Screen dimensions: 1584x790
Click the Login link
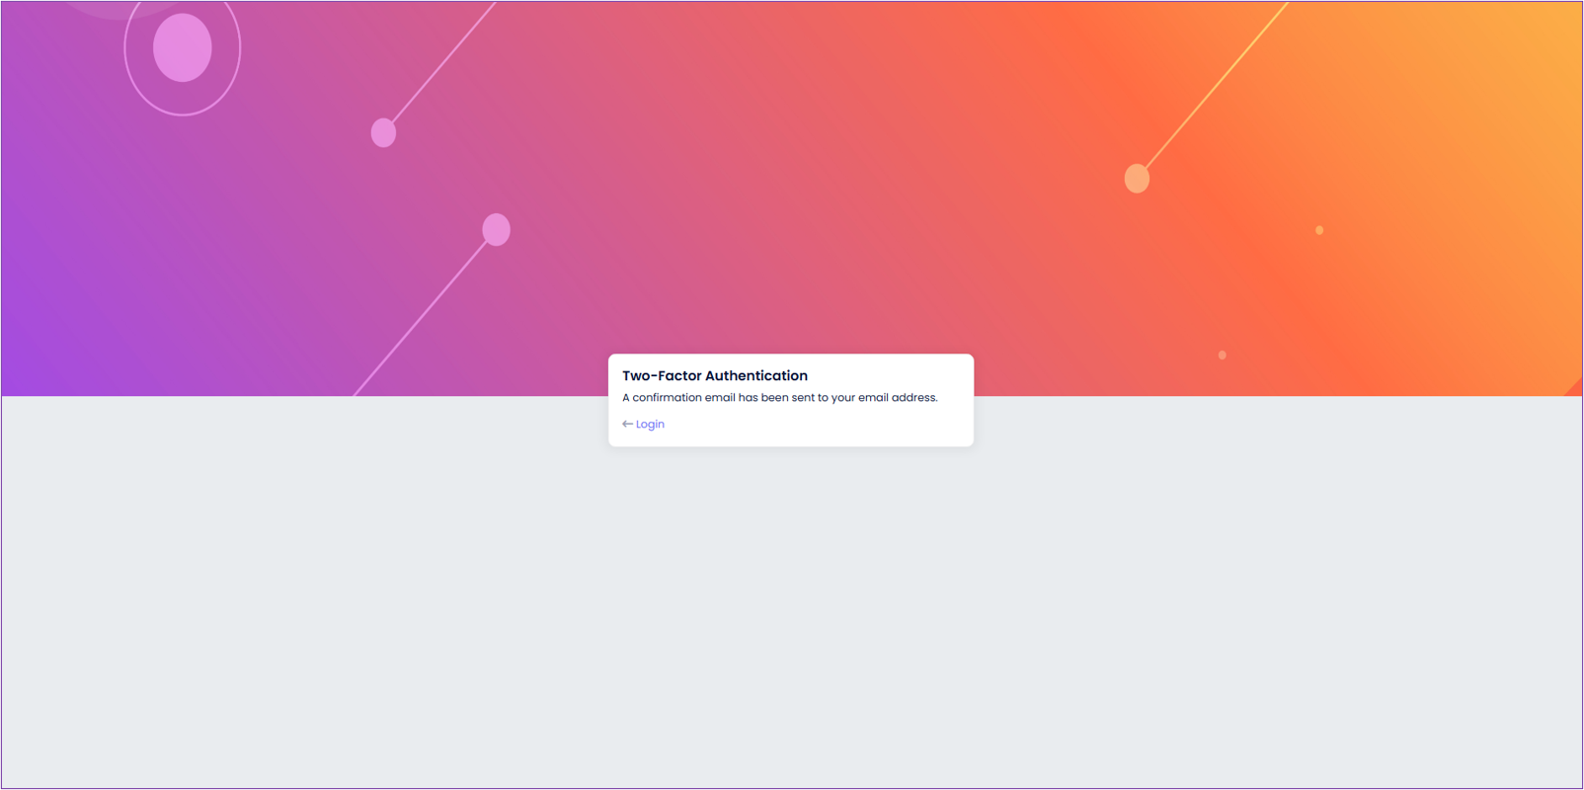650,425
